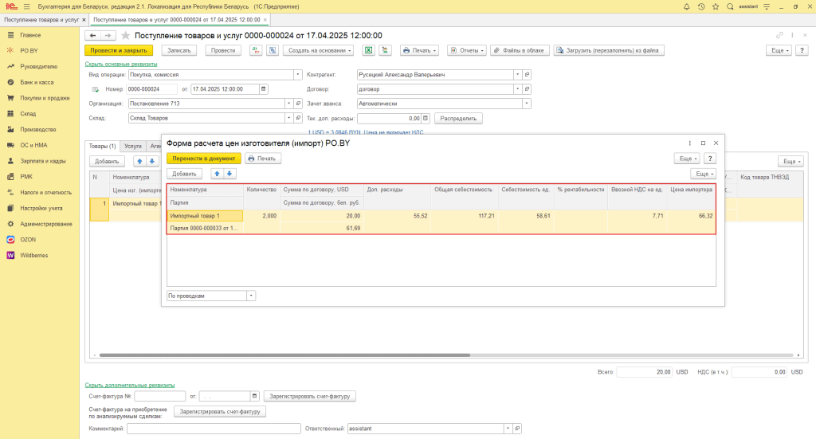Open the main hamburger menu
This screenshot has height=439, width=816.
26,6
